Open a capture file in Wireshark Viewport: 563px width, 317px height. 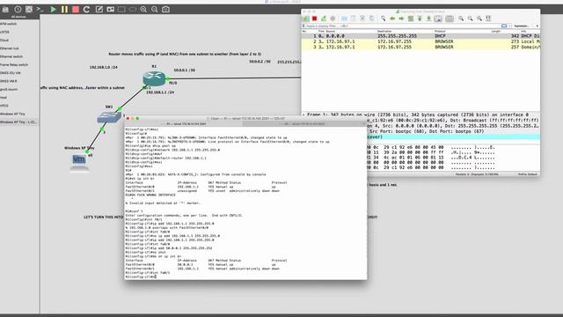tap(344, 18)
